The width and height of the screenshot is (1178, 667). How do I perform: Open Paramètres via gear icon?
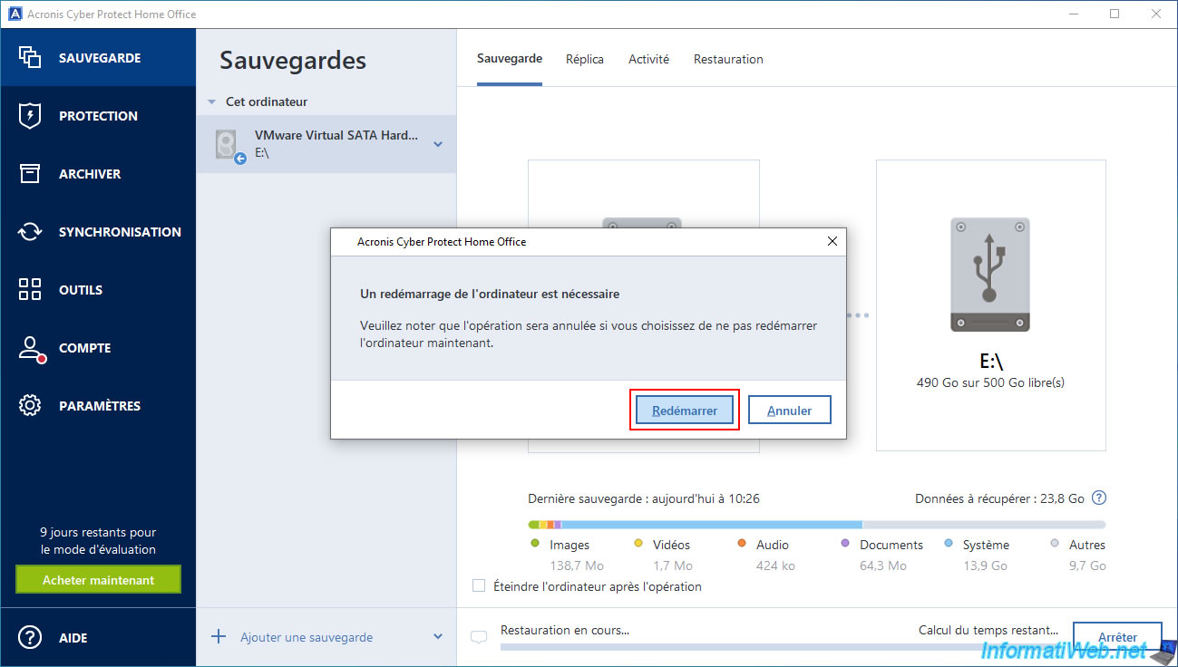click(30, 406)
